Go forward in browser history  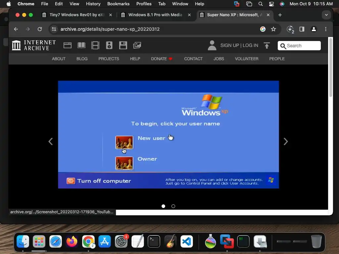[x=28, y=29]
